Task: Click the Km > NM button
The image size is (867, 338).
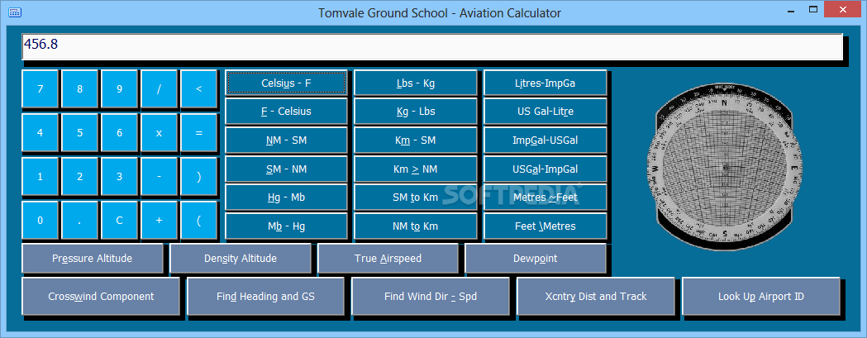Action: click(416, 169)
